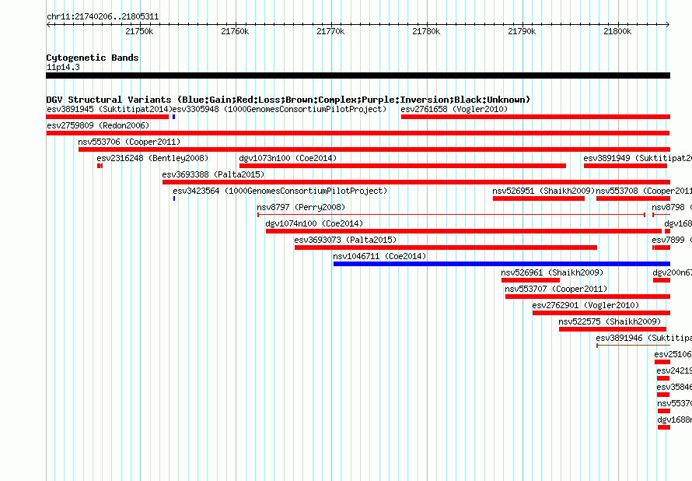This screenshot has height=481, width=692.
Task: Click the red bar under nsv553706 (Cooper2011)
Action: 374,149
